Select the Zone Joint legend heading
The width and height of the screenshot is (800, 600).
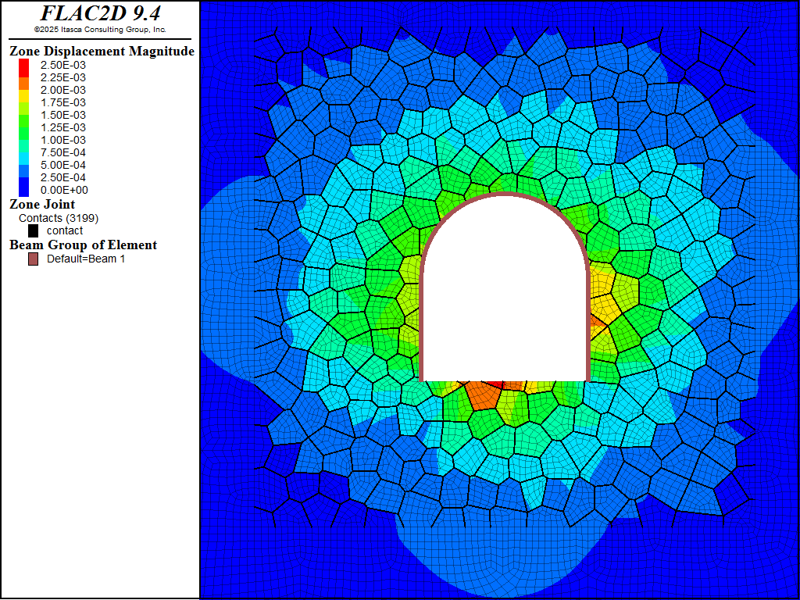[x=42, y=205]
